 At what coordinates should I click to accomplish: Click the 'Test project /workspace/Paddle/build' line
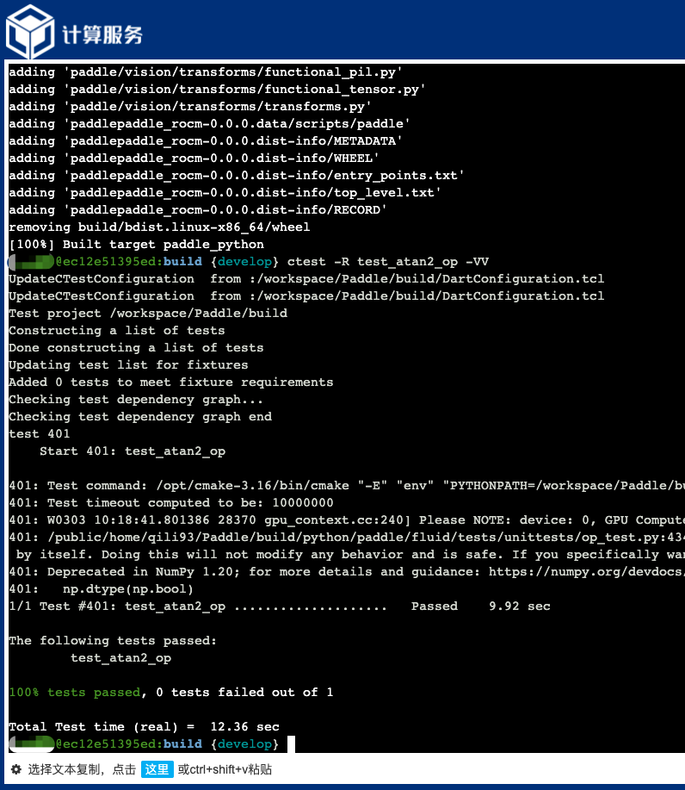[x=148, y=313]
